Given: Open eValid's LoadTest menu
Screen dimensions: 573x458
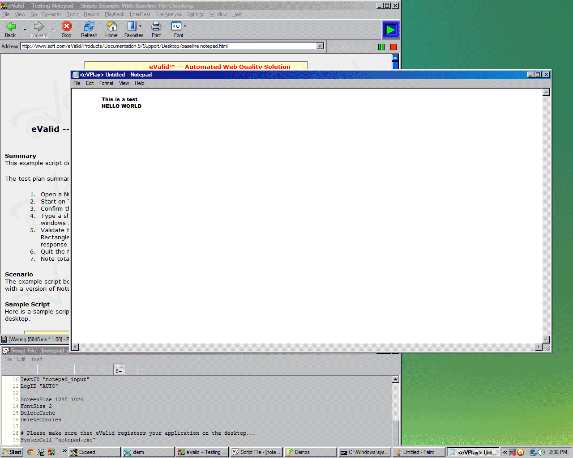Looking at the screenshot, I should (x=140, y=14).
